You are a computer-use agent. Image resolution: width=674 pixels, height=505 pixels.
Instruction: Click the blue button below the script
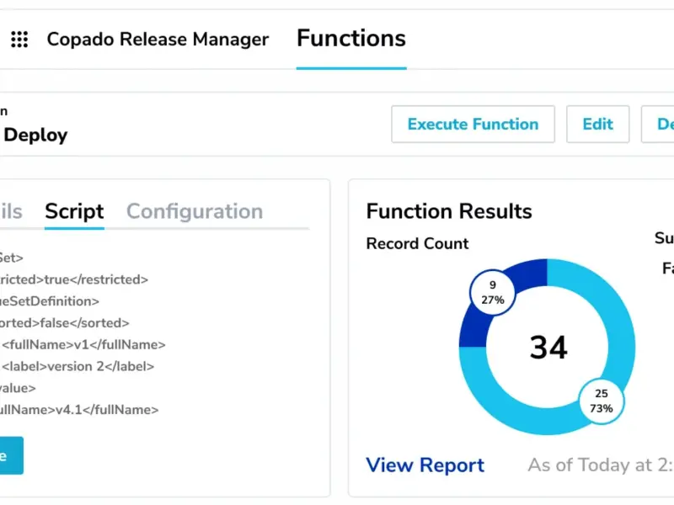pyautogui.click(x=12, y=455)
